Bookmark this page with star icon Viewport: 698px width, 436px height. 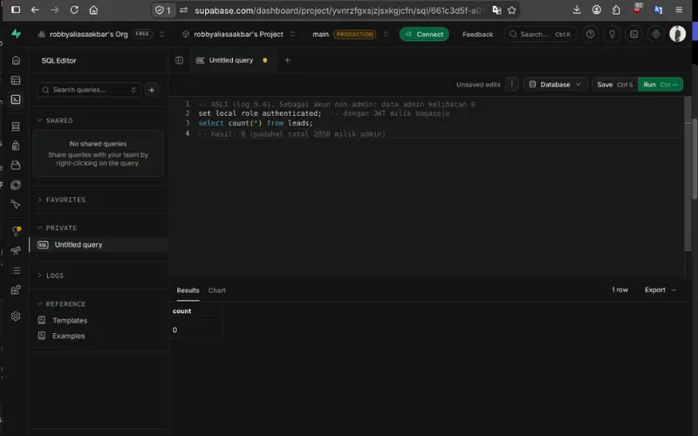click(511, 10)
